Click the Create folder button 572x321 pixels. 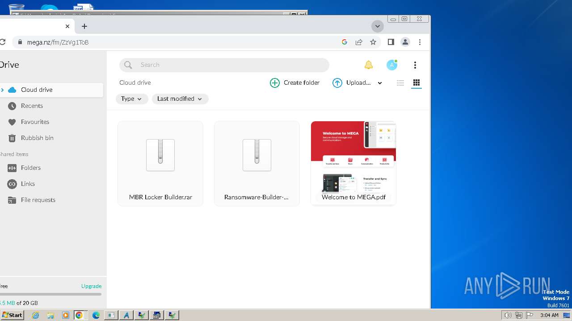point(295,82)
